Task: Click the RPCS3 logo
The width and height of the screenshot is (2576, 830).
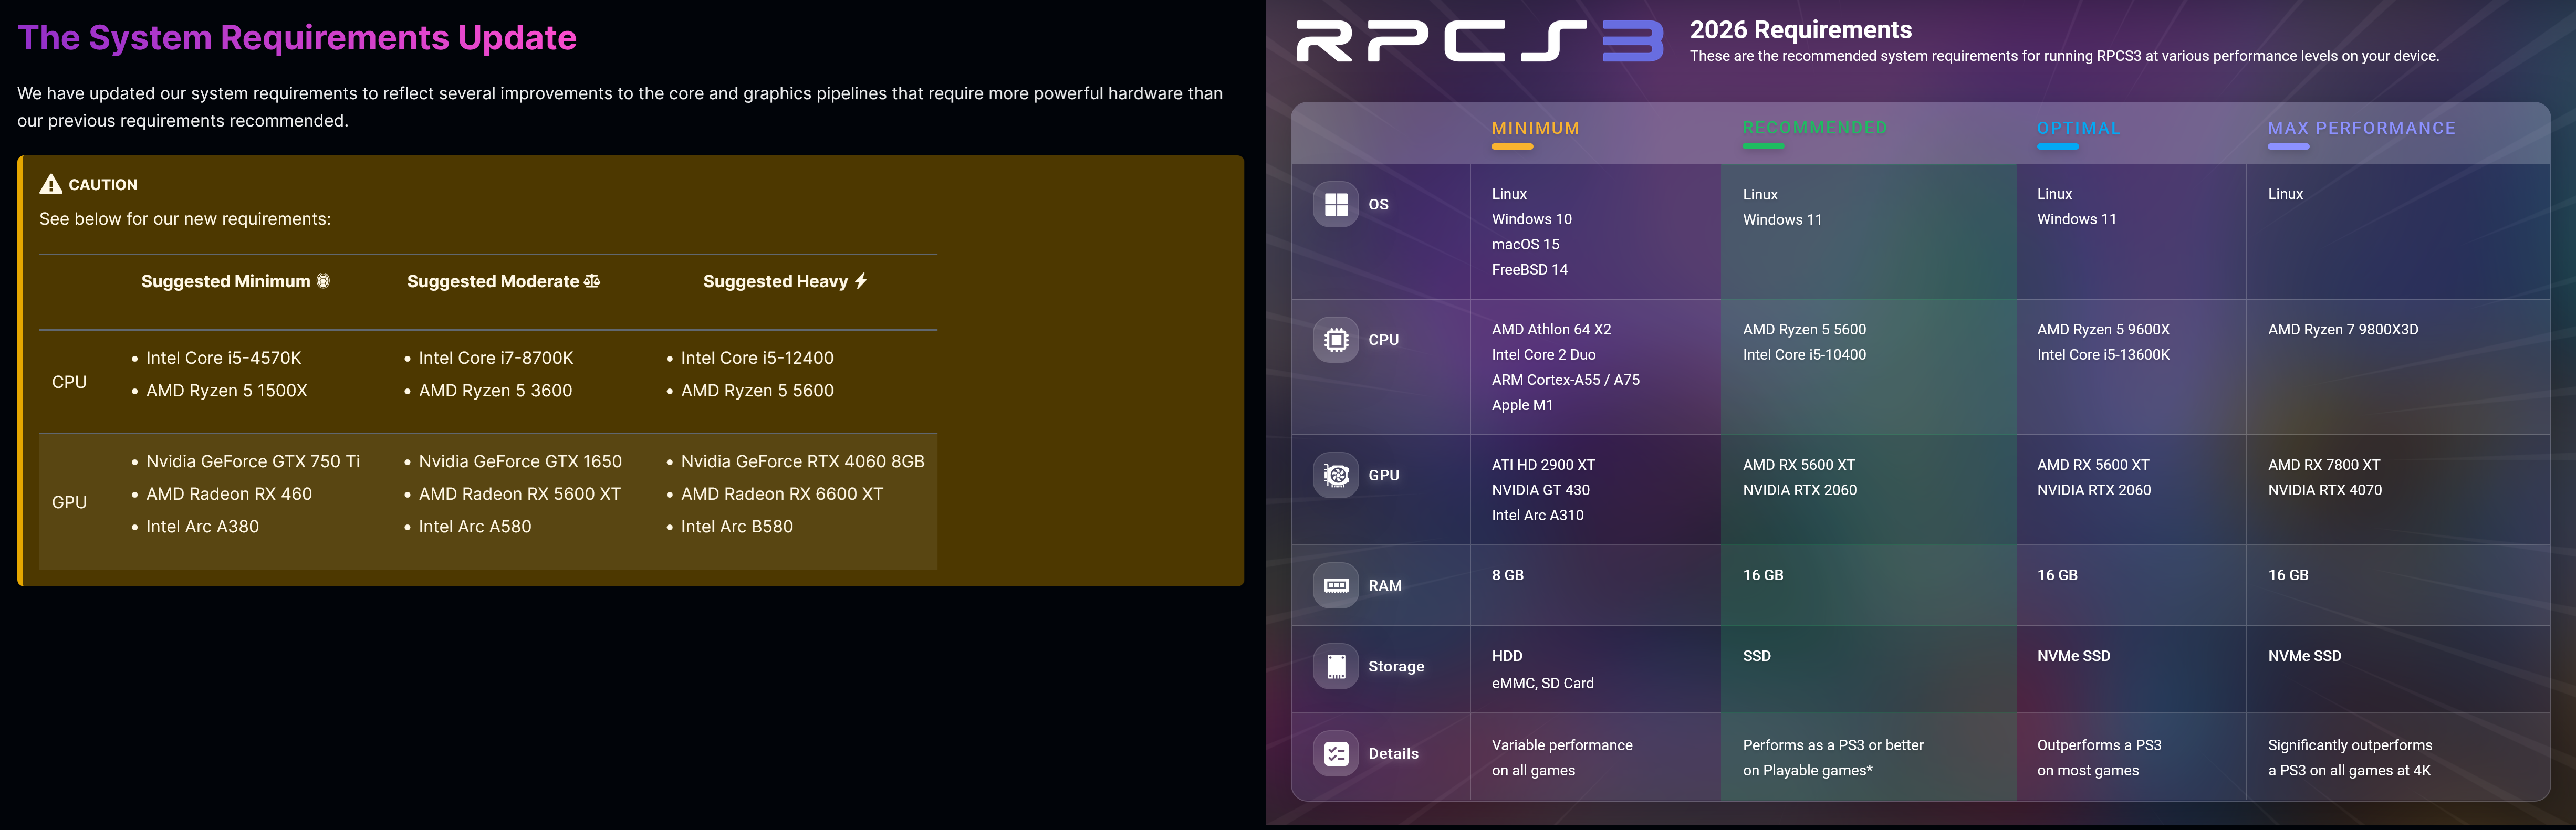Action: point(1480,41)
